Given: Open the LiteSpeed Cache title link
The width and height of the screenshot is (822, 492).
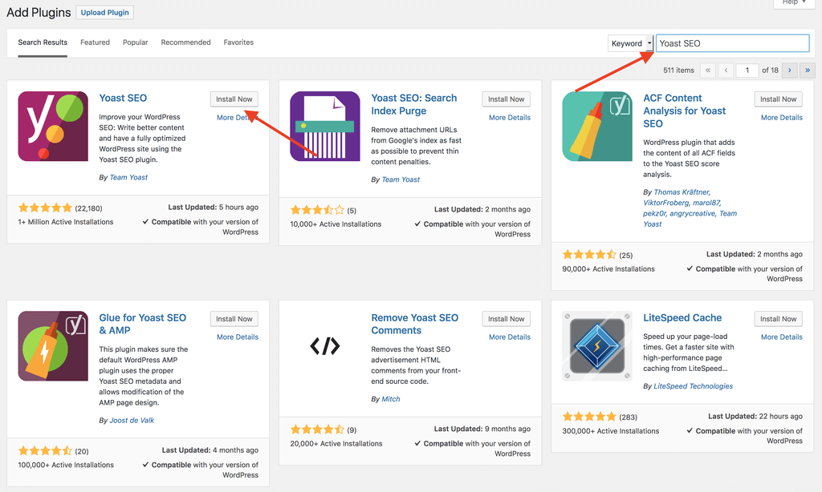Looking at the screenshot, I should [682, 317].
